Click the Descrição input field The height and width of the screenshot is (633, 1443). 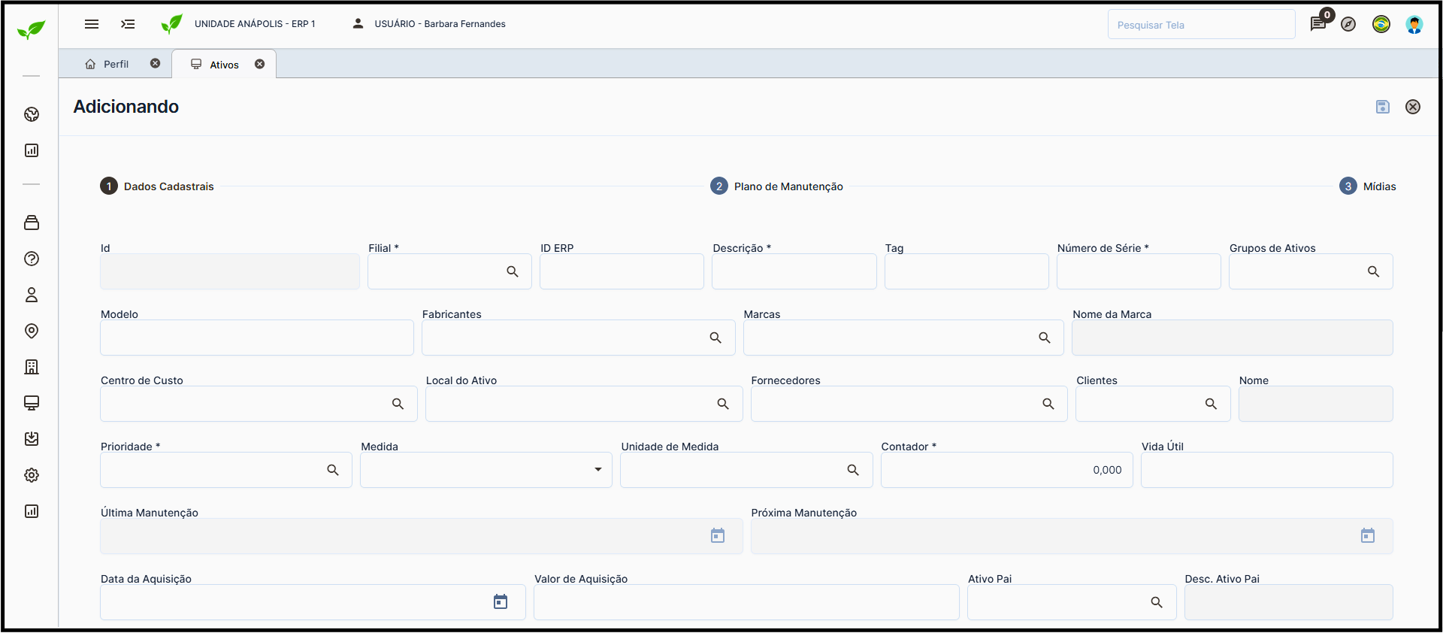pos(794,271)
